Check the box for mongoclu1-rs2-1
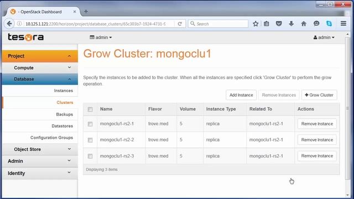The height and width of the screenshot is (199, 354). coord(90,124)
